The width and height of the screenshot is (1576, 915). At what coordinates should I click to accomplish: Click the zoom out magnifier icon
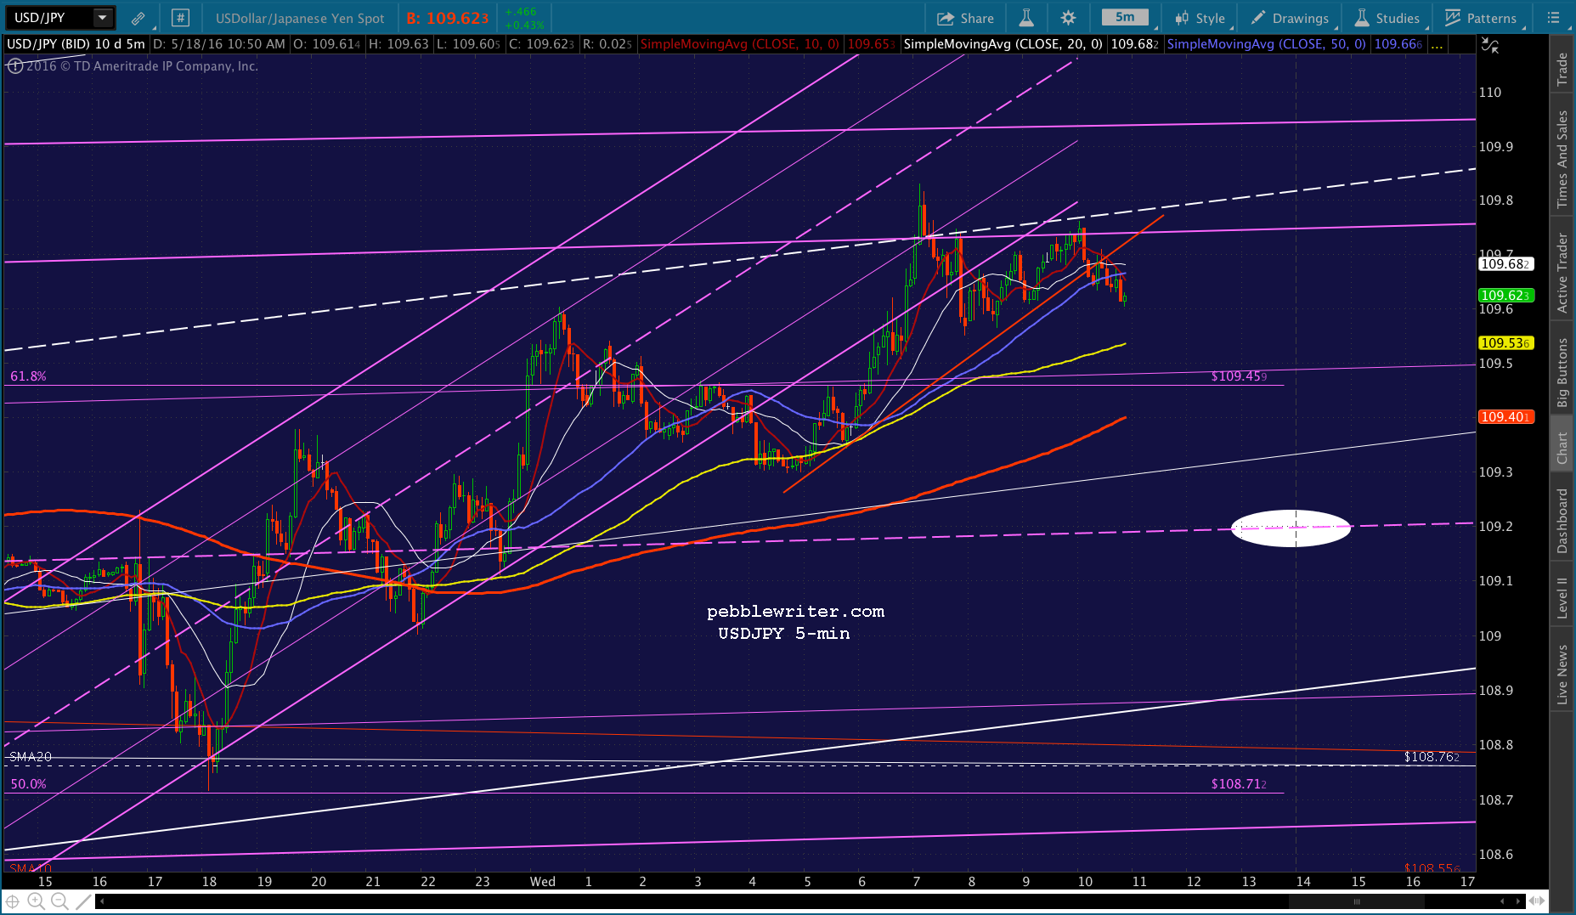point(59,901)
